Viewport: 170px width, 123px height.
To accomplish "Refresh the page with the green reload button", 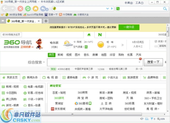I will tap(28, 9).
